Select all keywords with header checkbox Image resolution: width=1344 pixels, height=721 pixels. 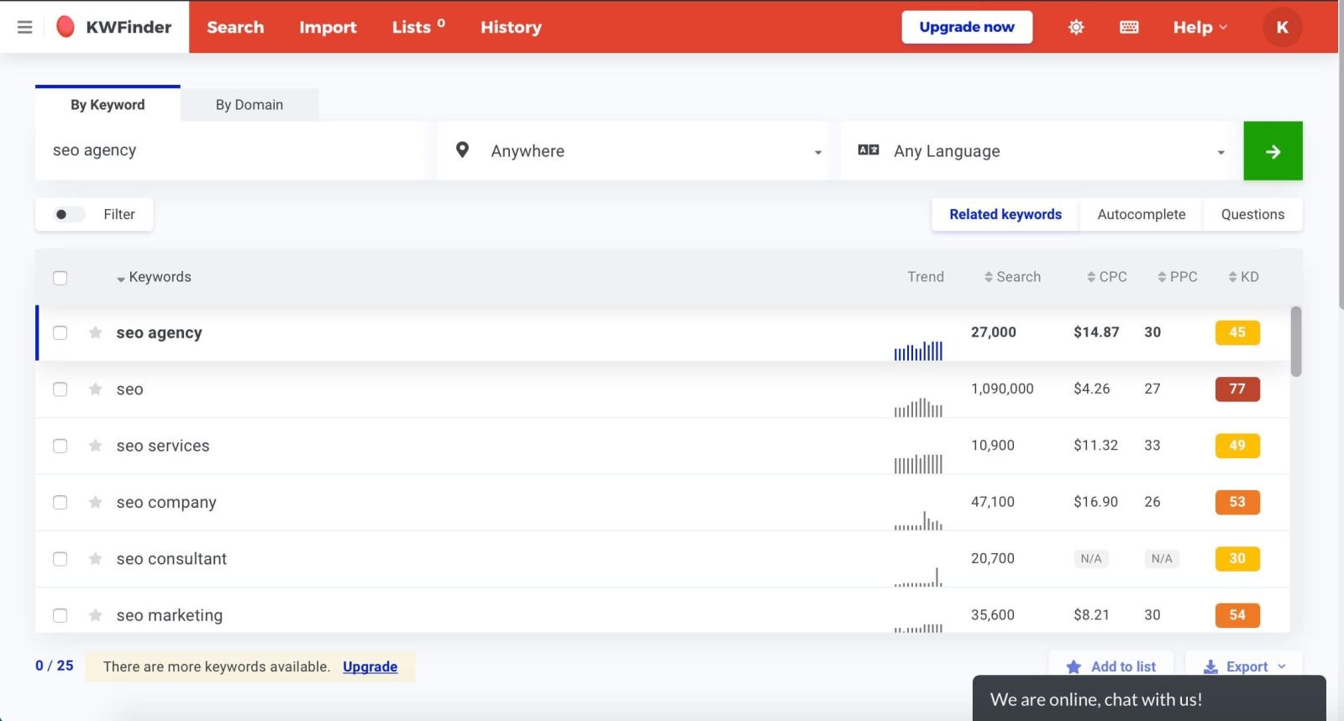click(x=60, y=278)
